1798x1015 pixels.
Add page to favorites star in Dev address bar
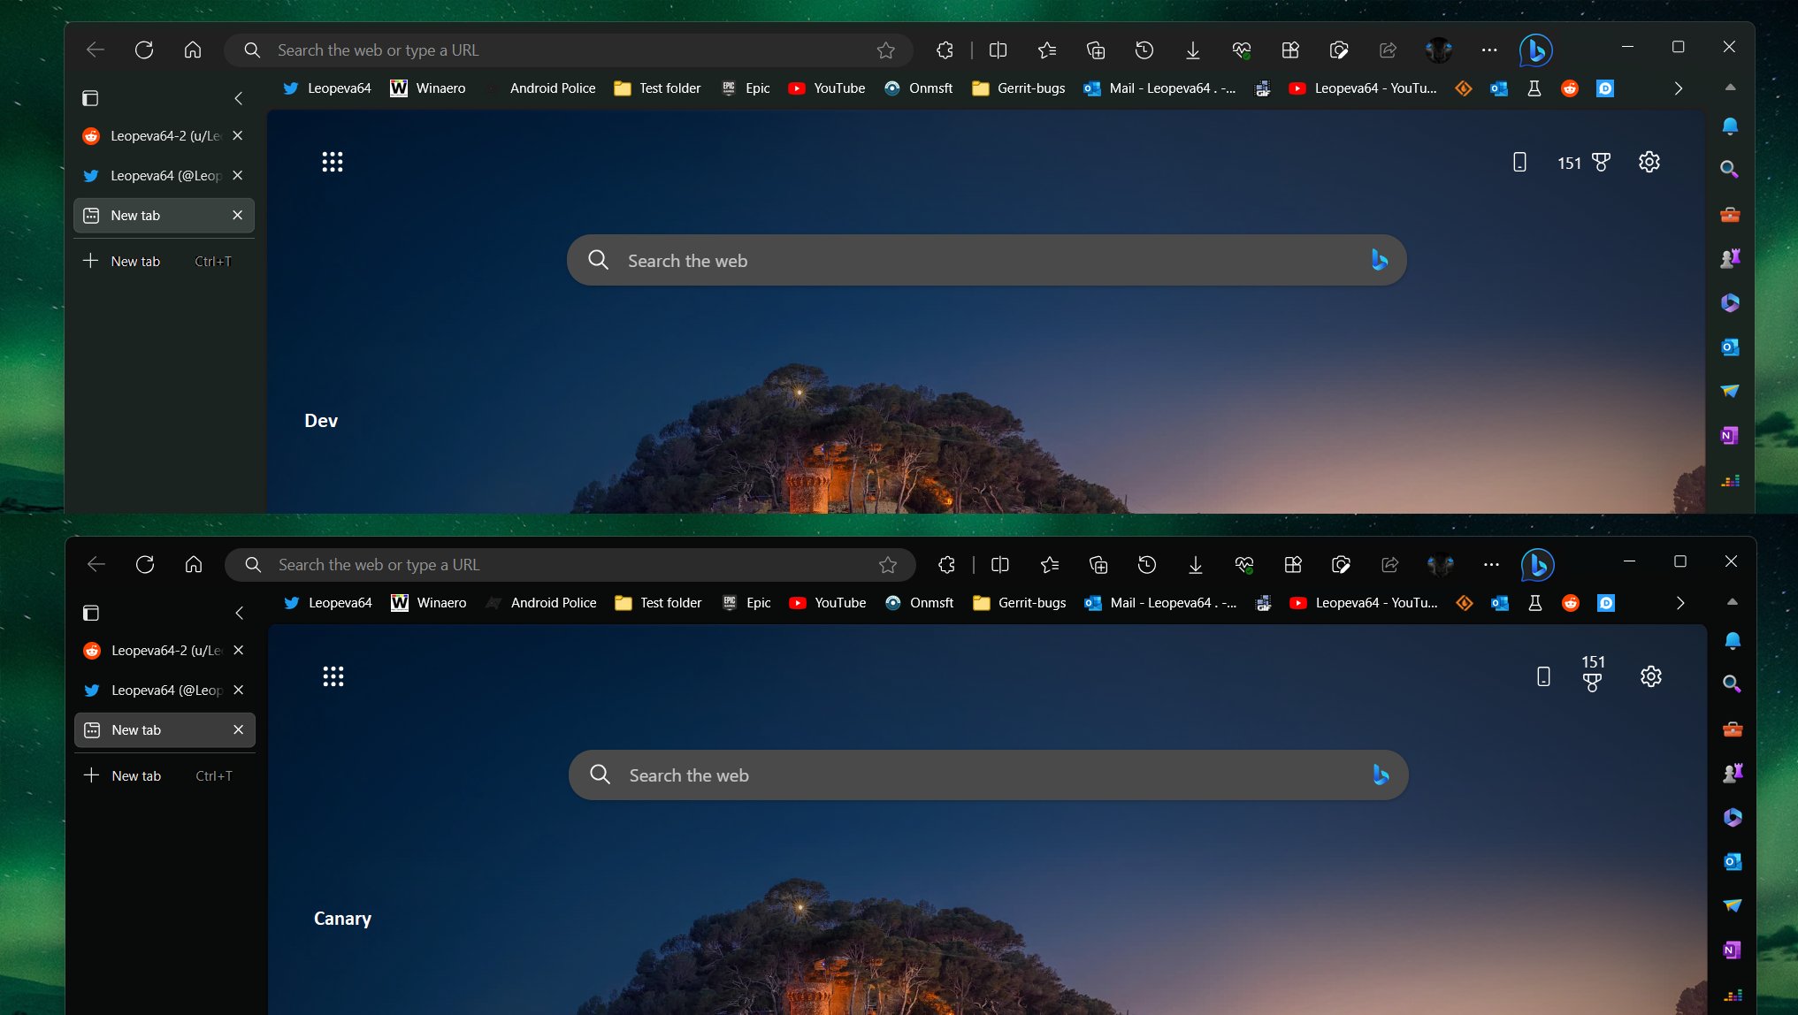[x=885, y=50]
